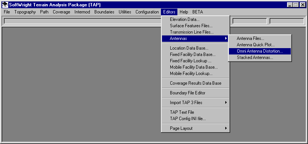
Task: Open Mobile Facility Data Base...
Action: click(195, 67)
